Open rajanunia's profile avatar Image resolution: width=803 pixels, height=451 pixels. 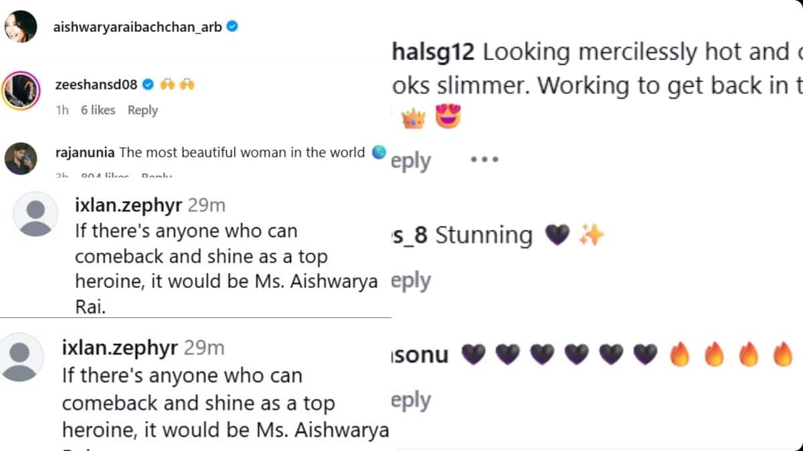(21, 159)
